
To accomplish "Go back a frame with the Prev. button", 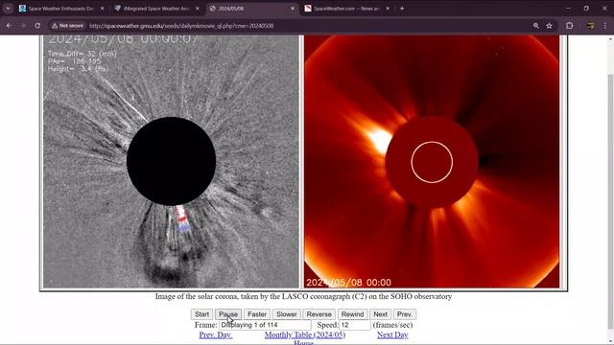I will click(405, 314).
